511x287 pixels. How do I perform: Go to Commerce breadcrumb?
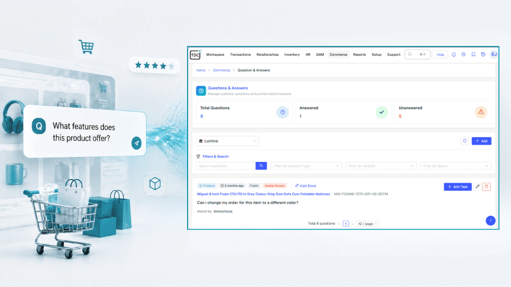point(221,70)
